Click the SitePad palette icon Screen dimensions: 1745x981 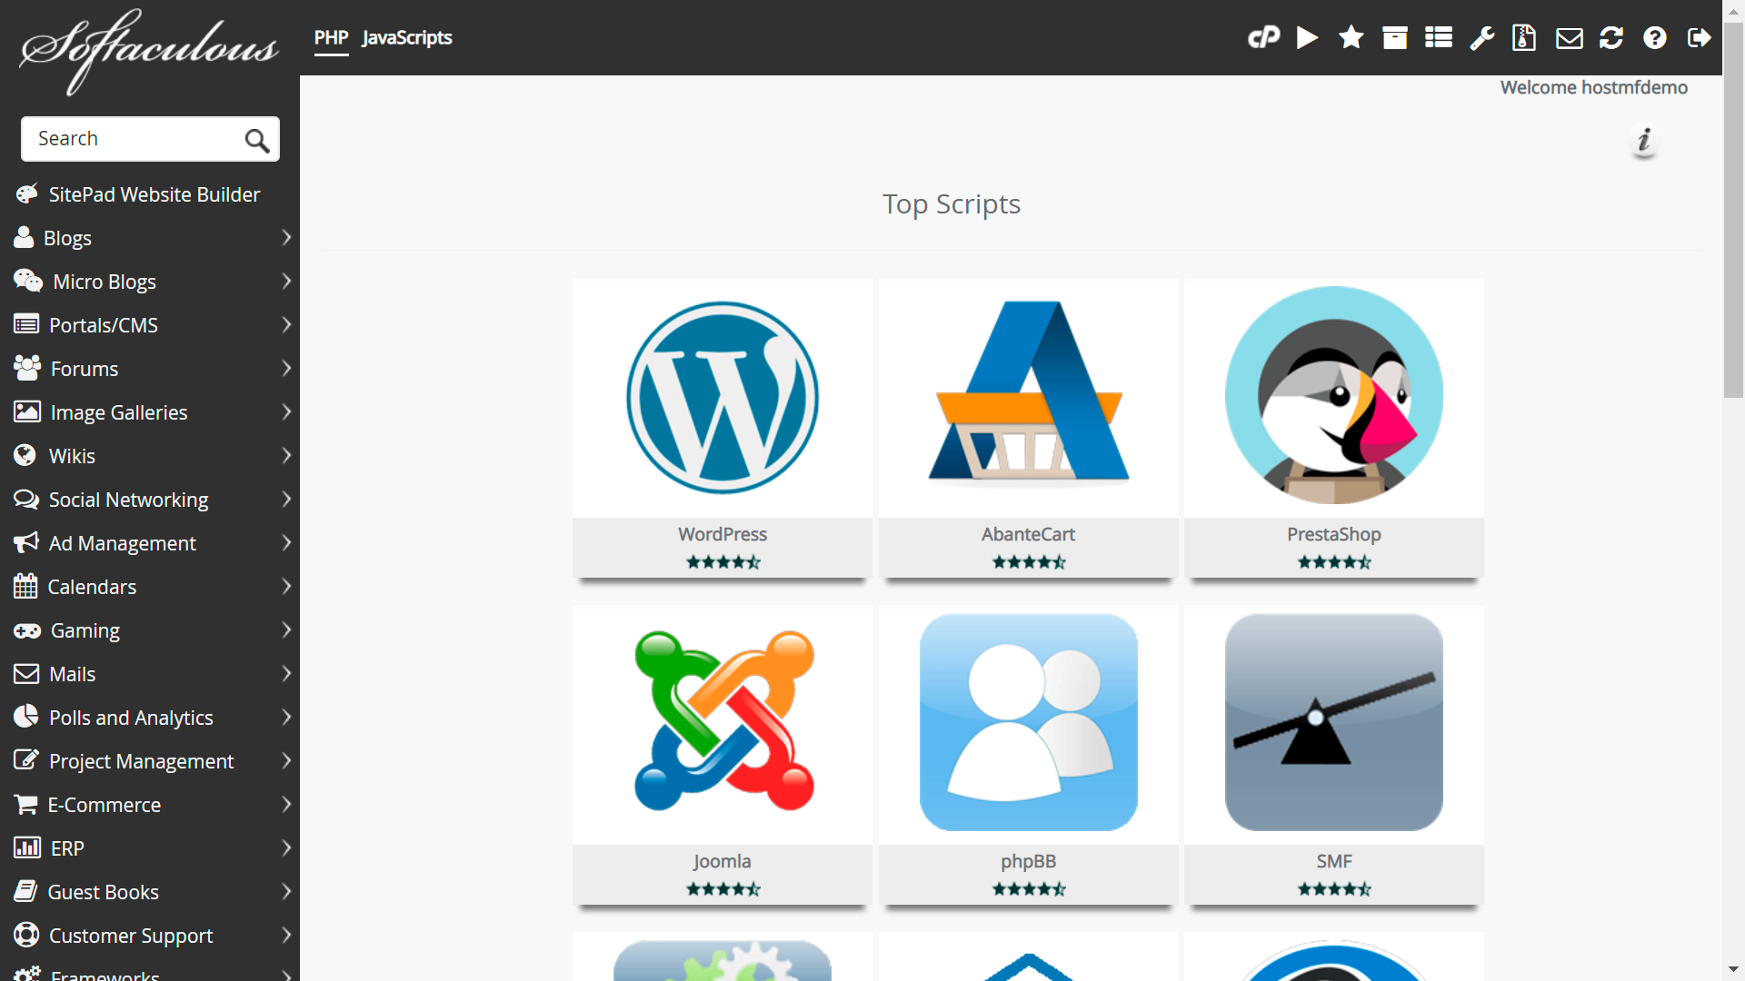(26, 193)
